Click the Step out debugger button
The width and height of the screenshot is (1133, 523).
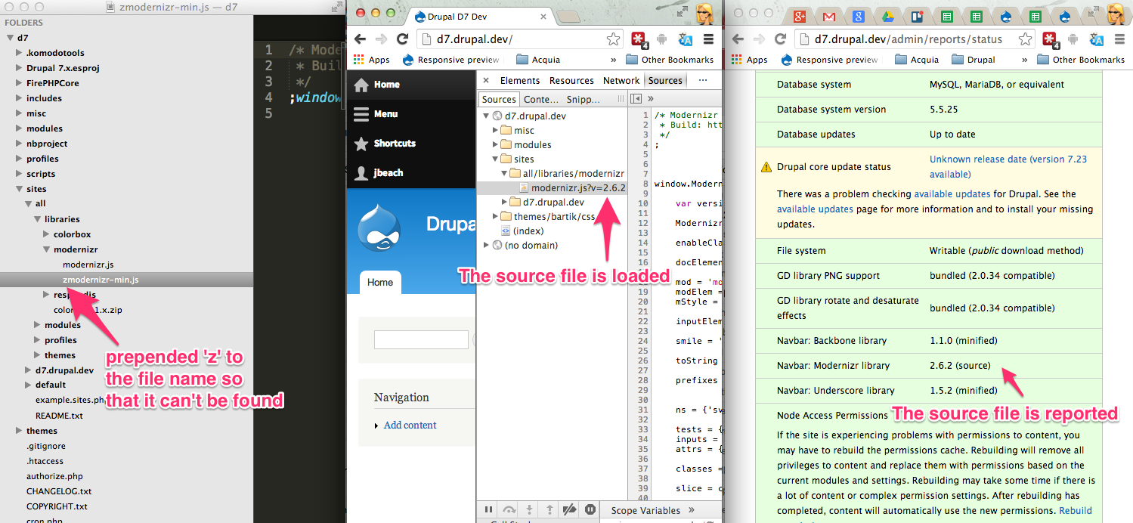click(x=549, y=510)
